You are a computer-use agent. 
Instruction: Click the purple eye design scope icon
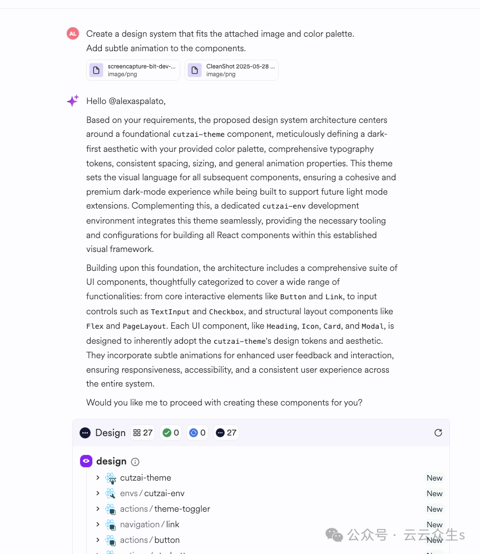86,461
